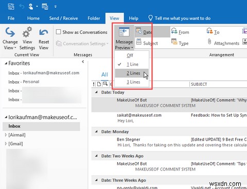247x189 pixels.
Task: Click the Reset View button
Action: (x=44, y=38)
